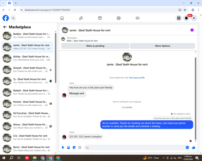Expand the account dropdown arrow
The image size is (202, 161).
click(194, 18)
